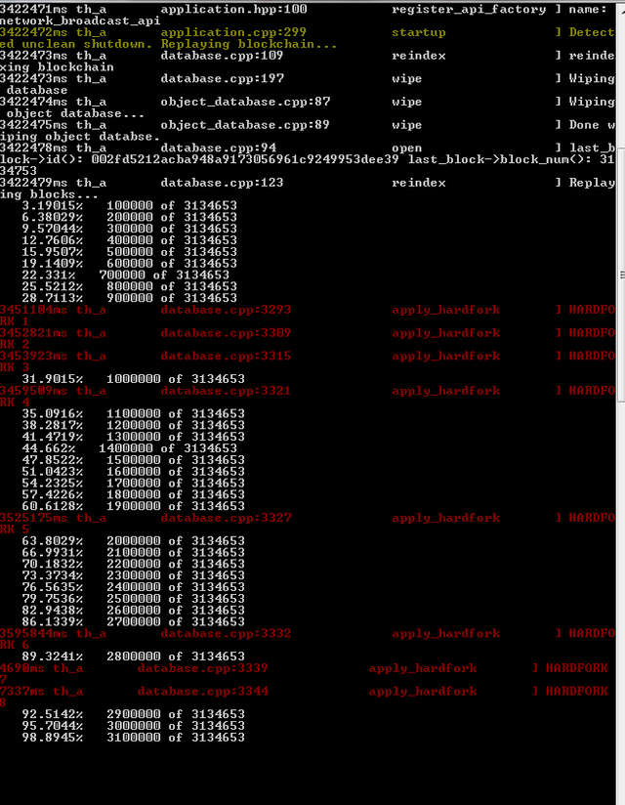
Task: Click the red 'database.cpp:3321' hardfork line
Action: [x=308, y=391]
